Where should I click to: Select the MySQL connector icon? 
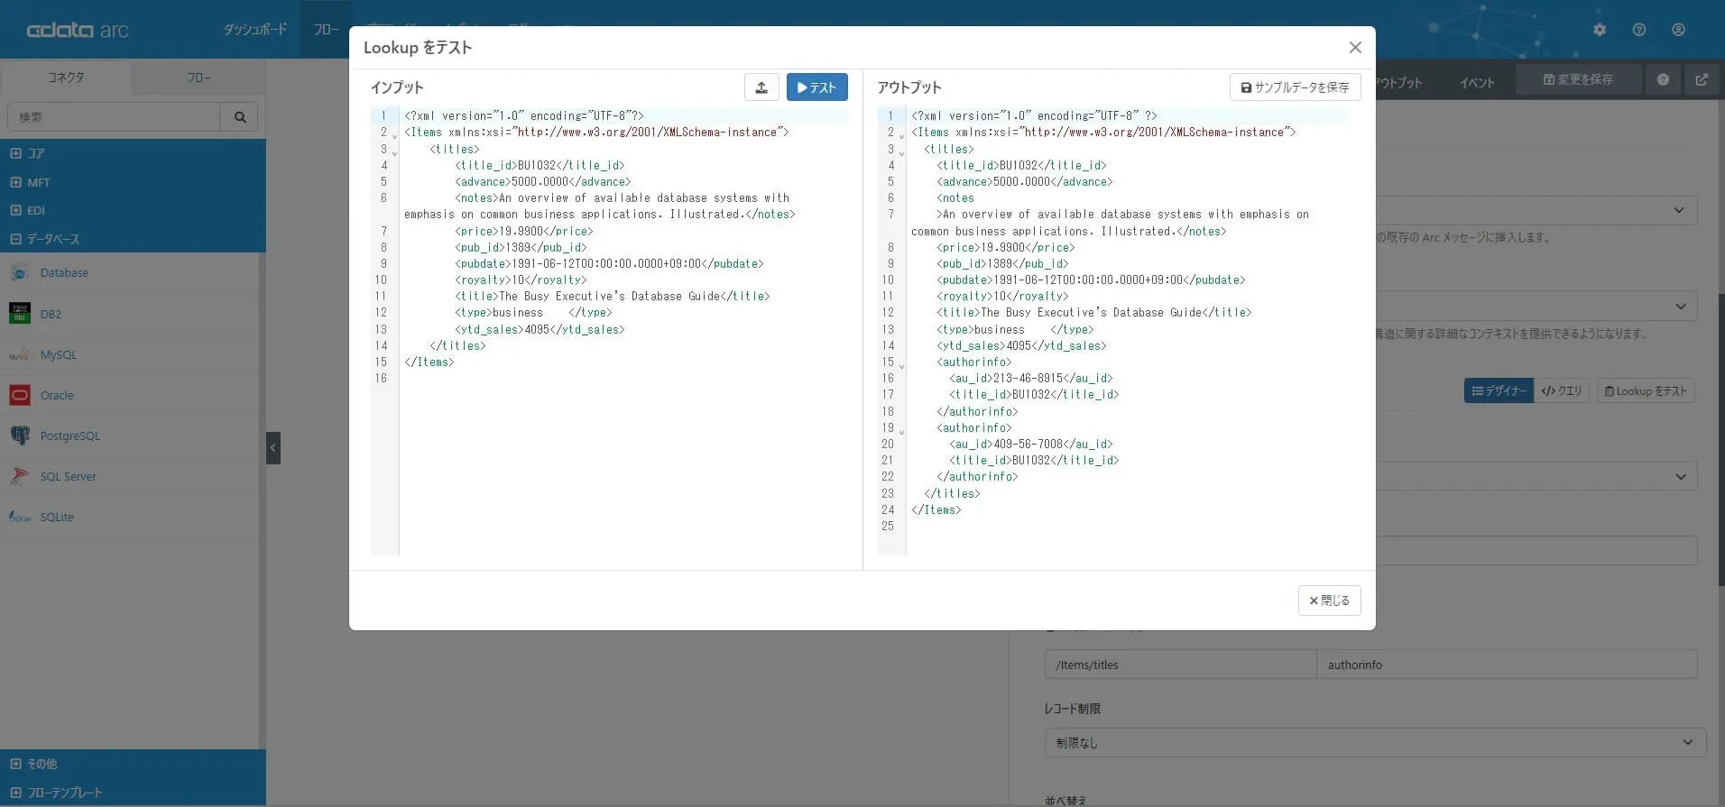[20, 355]
